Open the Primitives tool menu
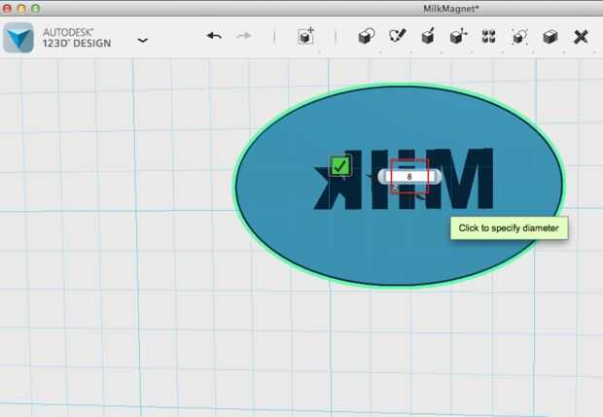This screenshot has height=417, width=603. tap(367, 37)
